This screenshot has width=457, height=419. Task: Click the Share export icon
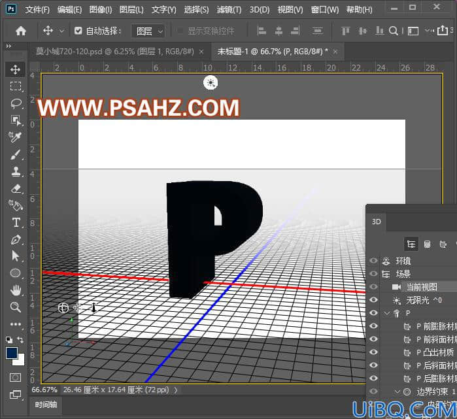coord(443,30)
